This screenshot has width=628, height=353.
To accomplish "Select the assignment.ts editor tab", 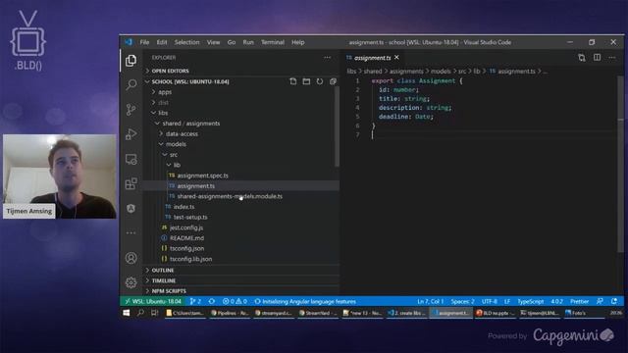I will pos(373,58).
